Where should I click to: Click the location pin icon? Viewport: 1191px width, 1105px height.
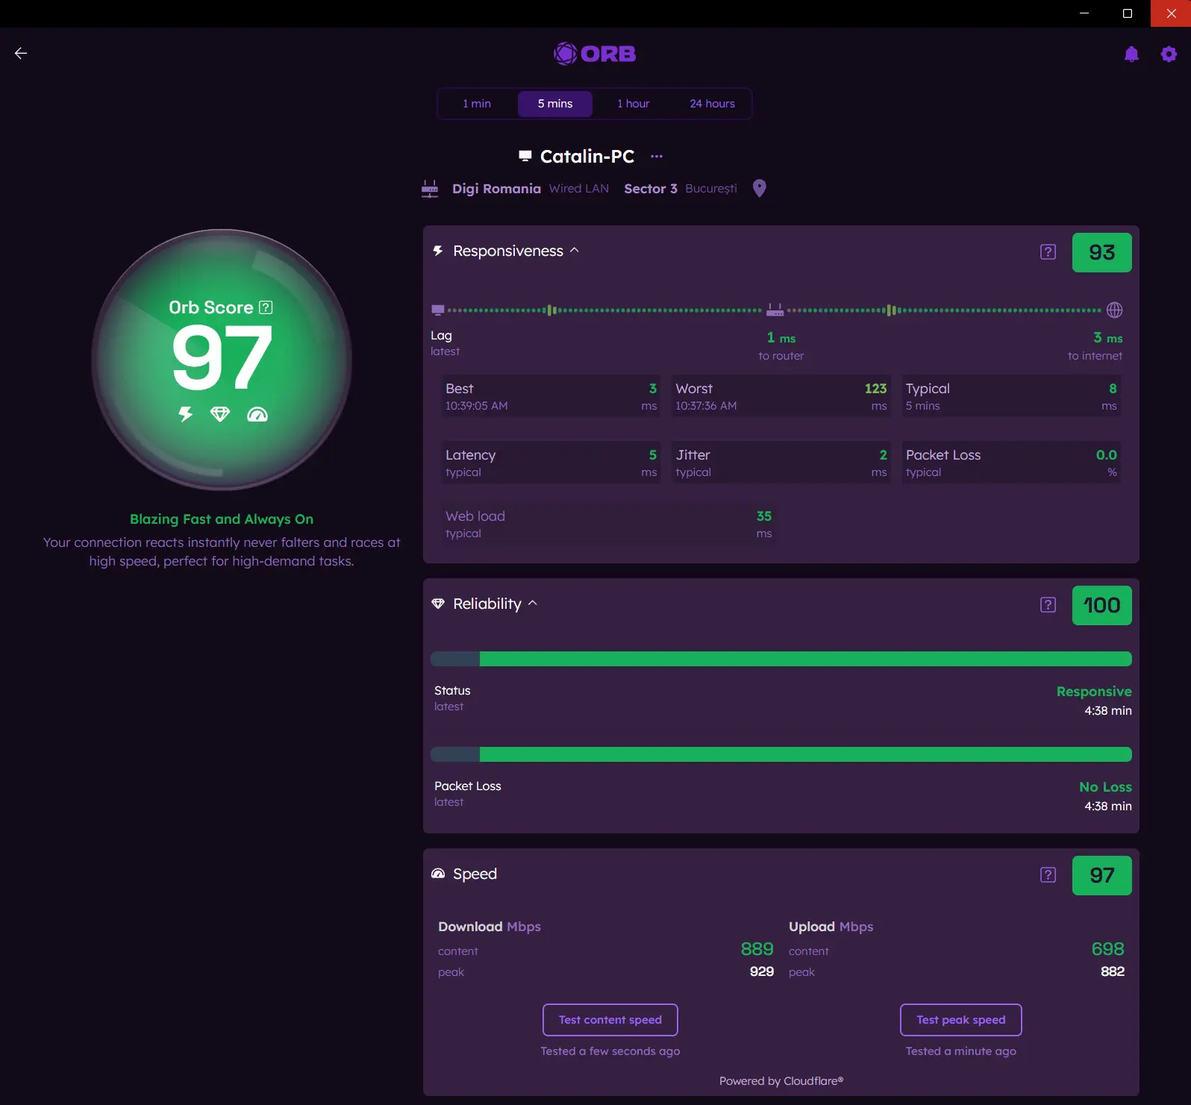[x=759, y=188]
